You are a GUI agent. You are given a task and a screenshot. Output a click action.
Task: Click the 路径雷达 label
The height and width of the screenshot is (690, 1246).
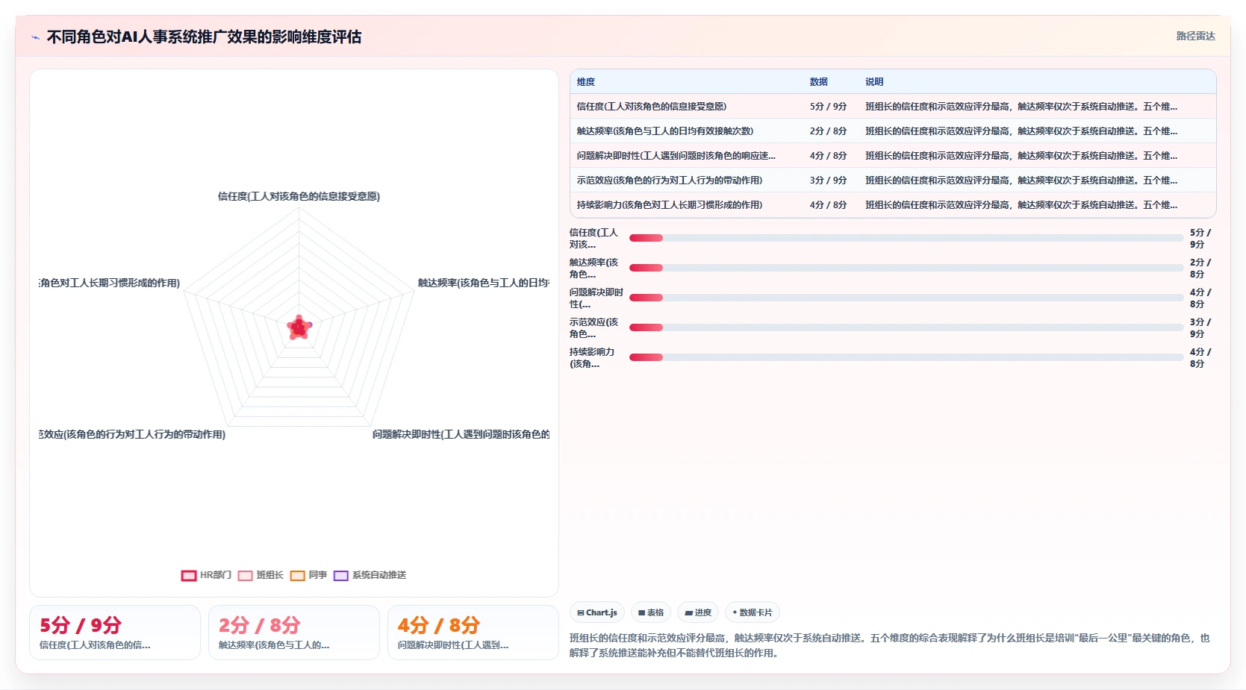(x=1195, y=36)
